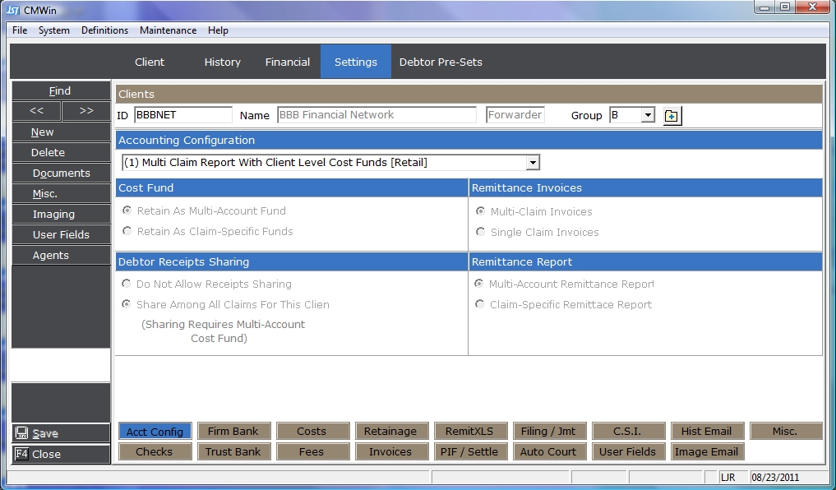Image resolution: width=836 pixels, height=490 pixels.
Task: Open the PIF / Settle settings
Action: [471, 451]
